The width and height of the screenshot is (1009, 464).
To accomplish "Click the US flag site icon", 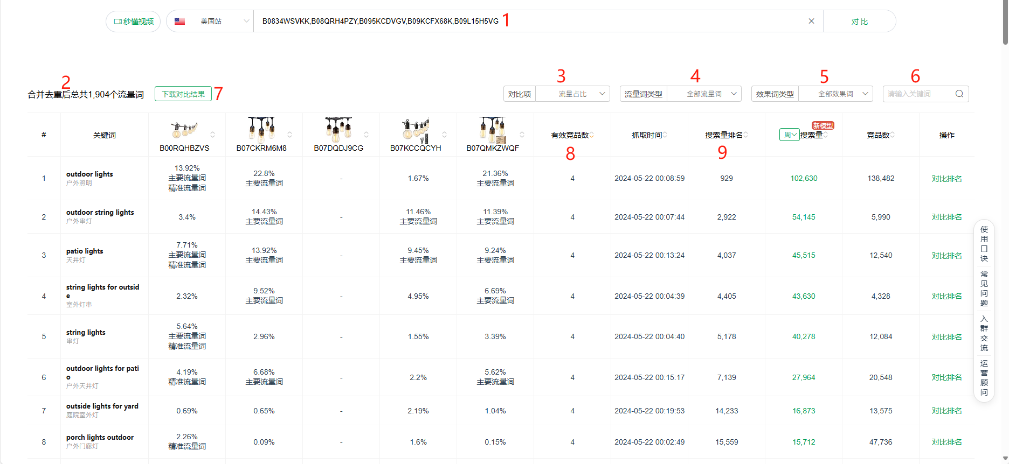I will click(180, 21).
